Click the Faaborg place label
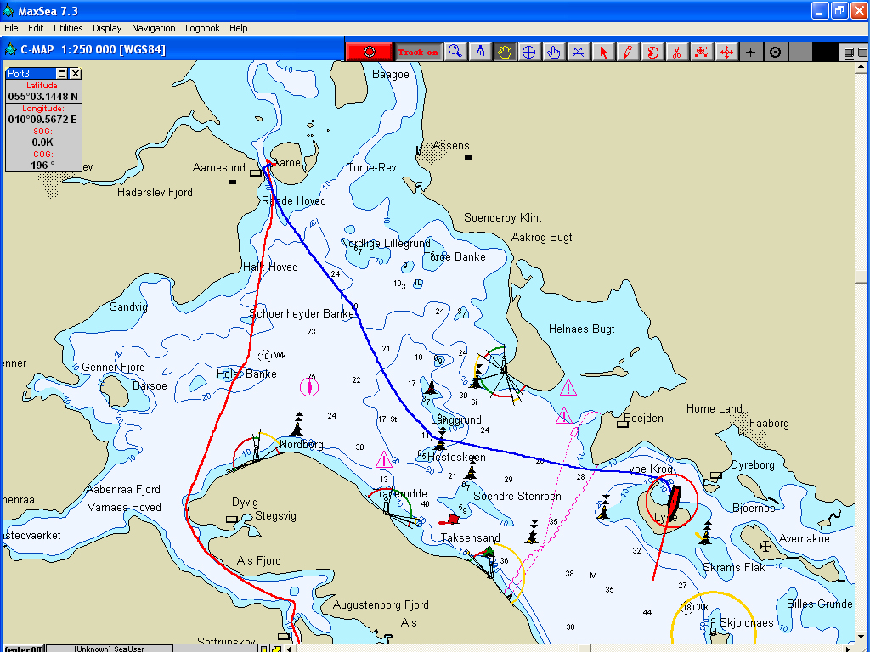Screen dimensions: 870x652 [769, 423]
